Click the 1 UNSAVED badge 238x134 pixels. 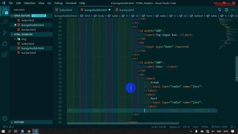(39, 16)
